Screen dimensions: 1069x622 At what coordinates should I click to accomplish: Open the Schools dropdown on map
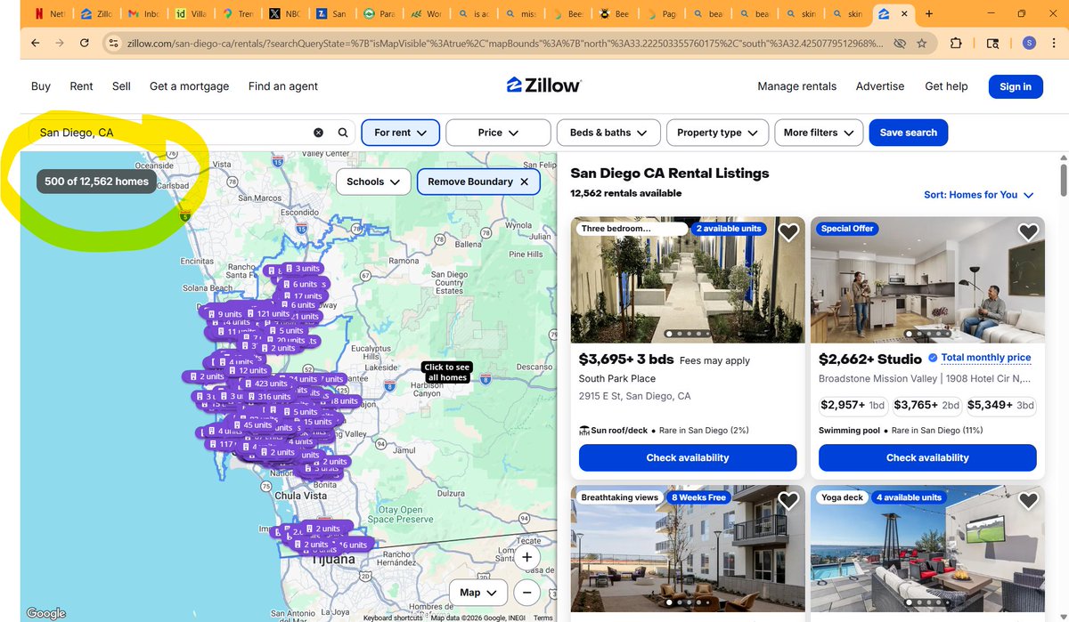tap(373, 182)
